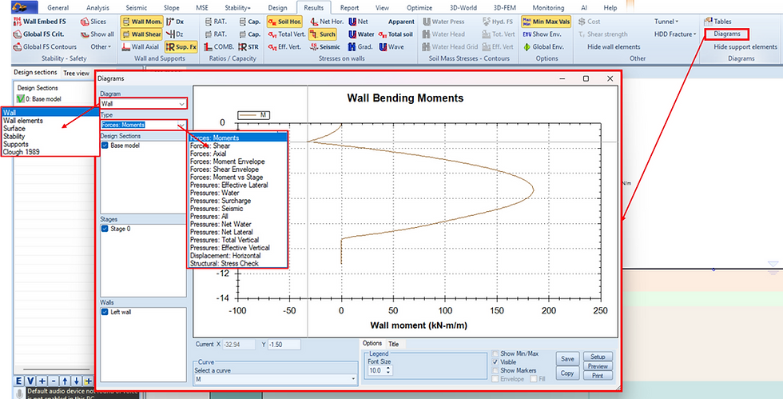
Task: Enable Show Min/Max checkbox
Action: click(495, 353)
